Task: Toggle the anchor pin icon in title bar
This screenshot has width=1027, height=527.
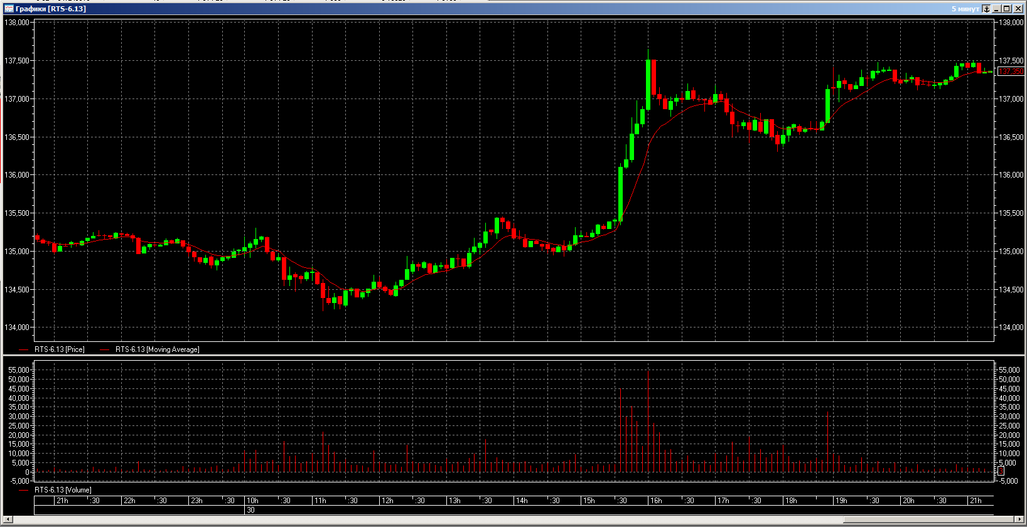Action: [986, 9]
